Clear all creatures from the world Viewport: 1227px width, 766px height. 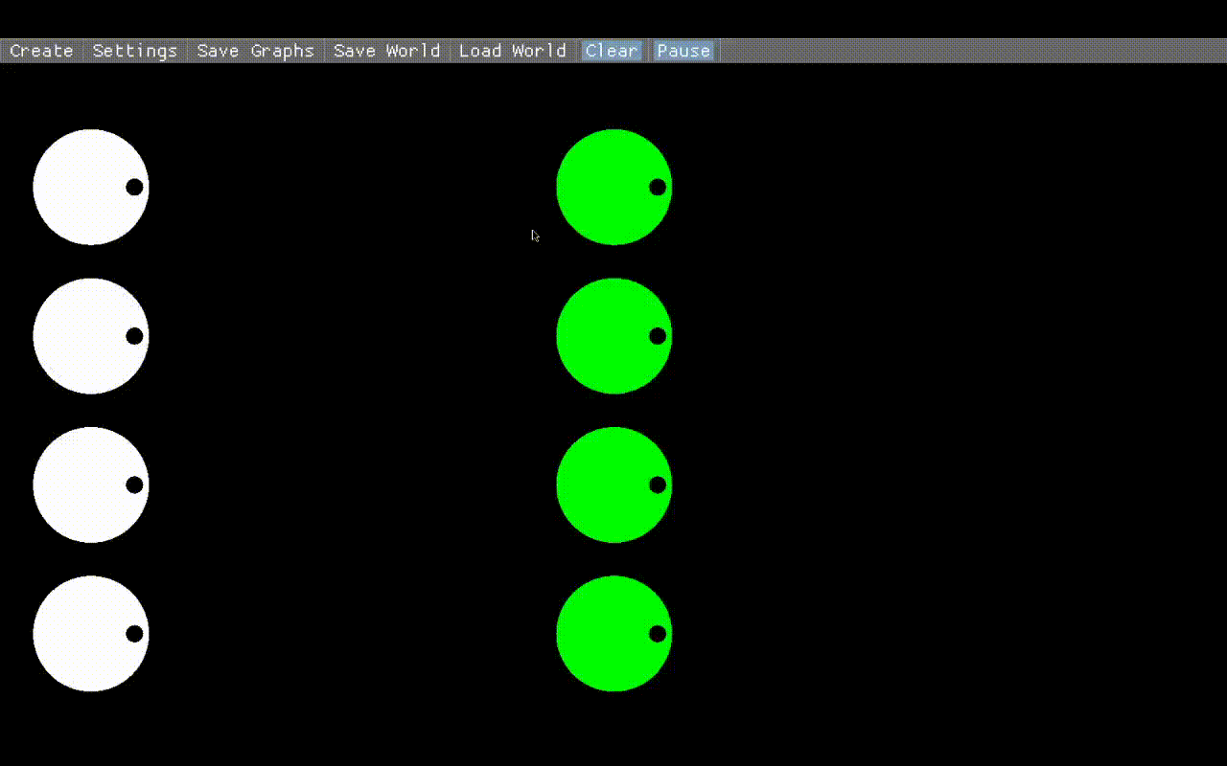[612, 51]
